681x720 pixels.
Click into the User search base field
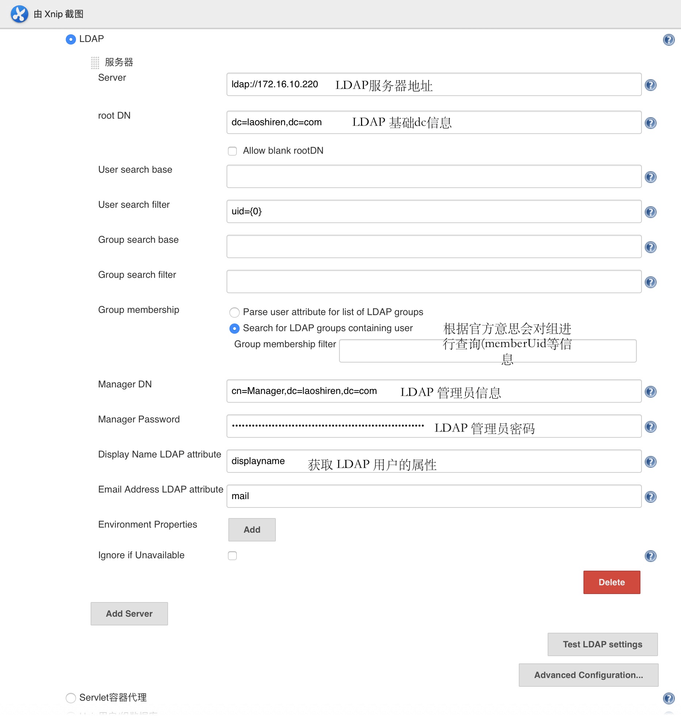click(434, 176)
